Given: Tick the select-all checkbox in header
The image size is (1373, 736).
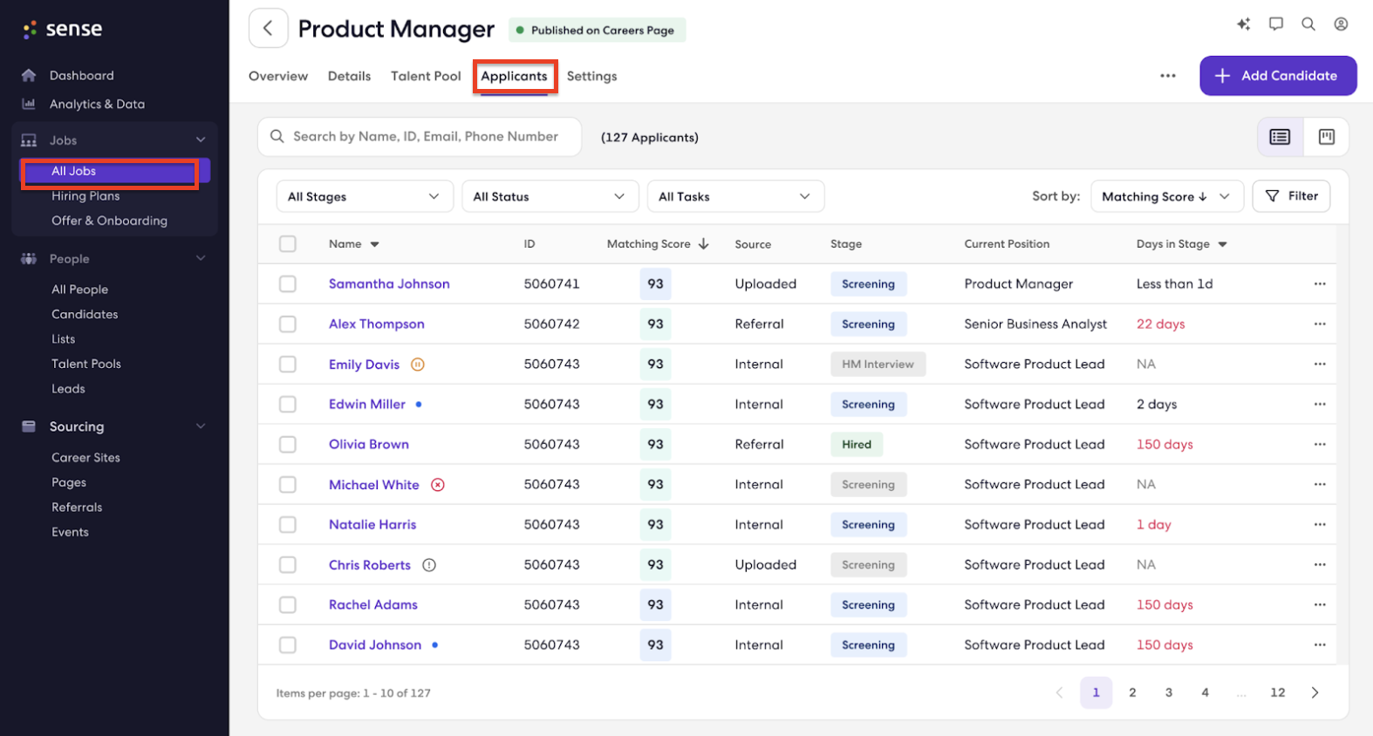Looking at the screenshot, I should [x=288, y=244].
